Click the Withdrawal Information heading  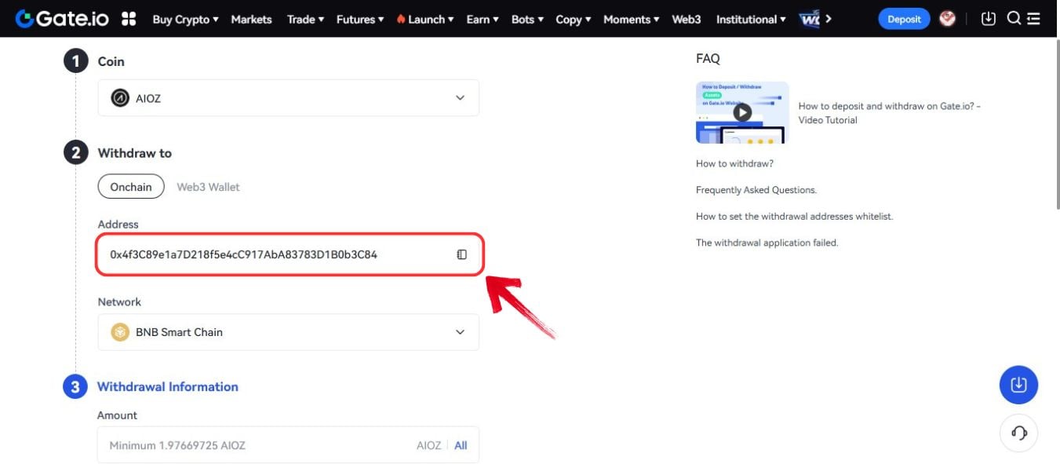tap(167, 386)
